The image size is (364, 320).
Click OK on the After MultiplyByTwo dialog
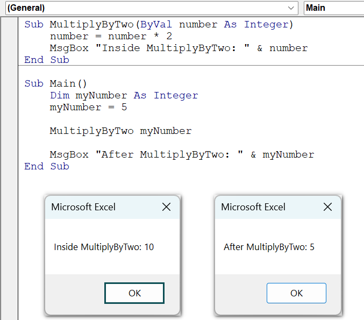296,293
